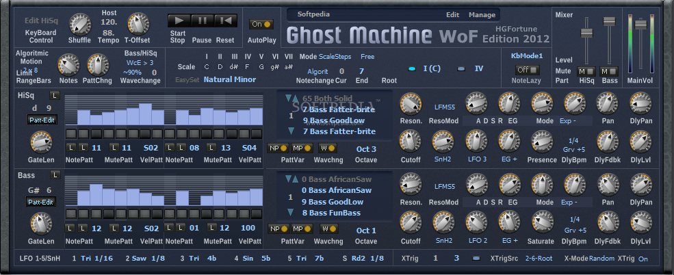674x275 pixels.
Task: Click the Edit HiSq label
Action: [x=41, y=21]
